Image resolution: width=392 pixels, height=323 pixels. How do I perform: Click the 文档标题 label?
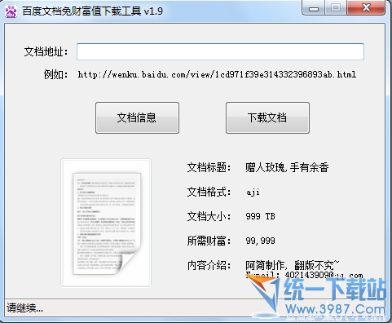click(209, 167)
